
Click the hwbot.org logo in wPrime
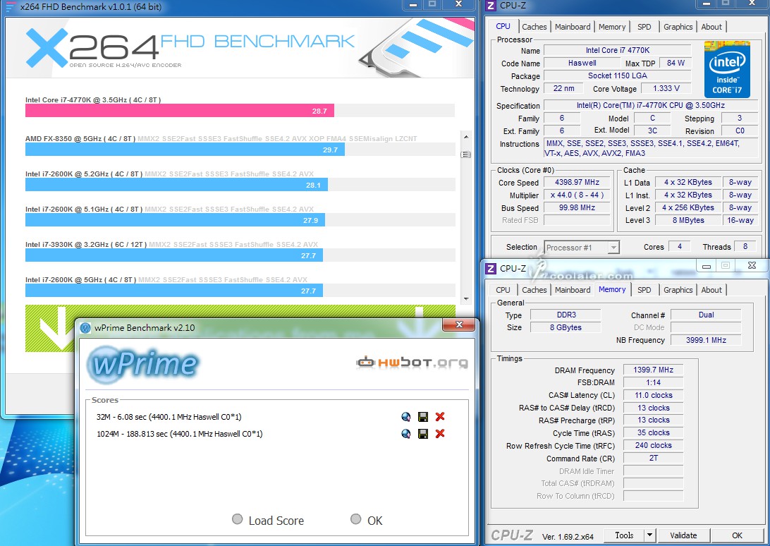(x=412, y=362)
